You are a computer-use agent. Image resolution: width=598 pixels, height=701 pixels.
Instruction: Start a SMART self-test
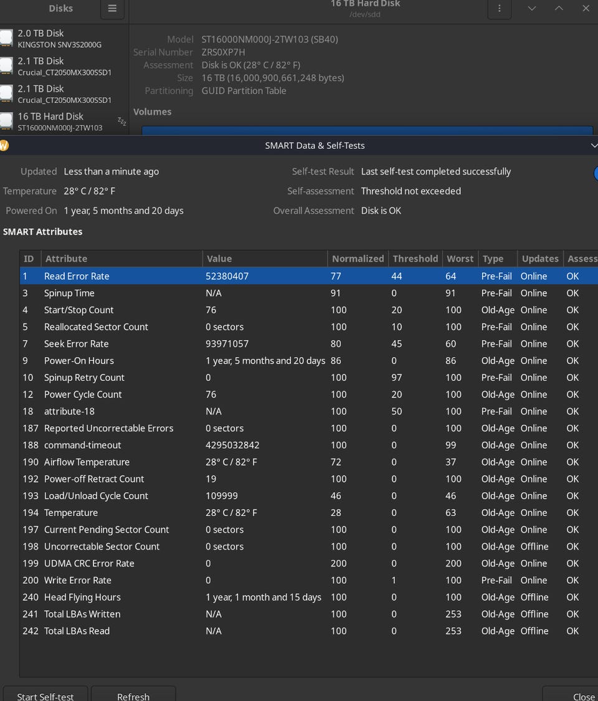pos(45,695)
